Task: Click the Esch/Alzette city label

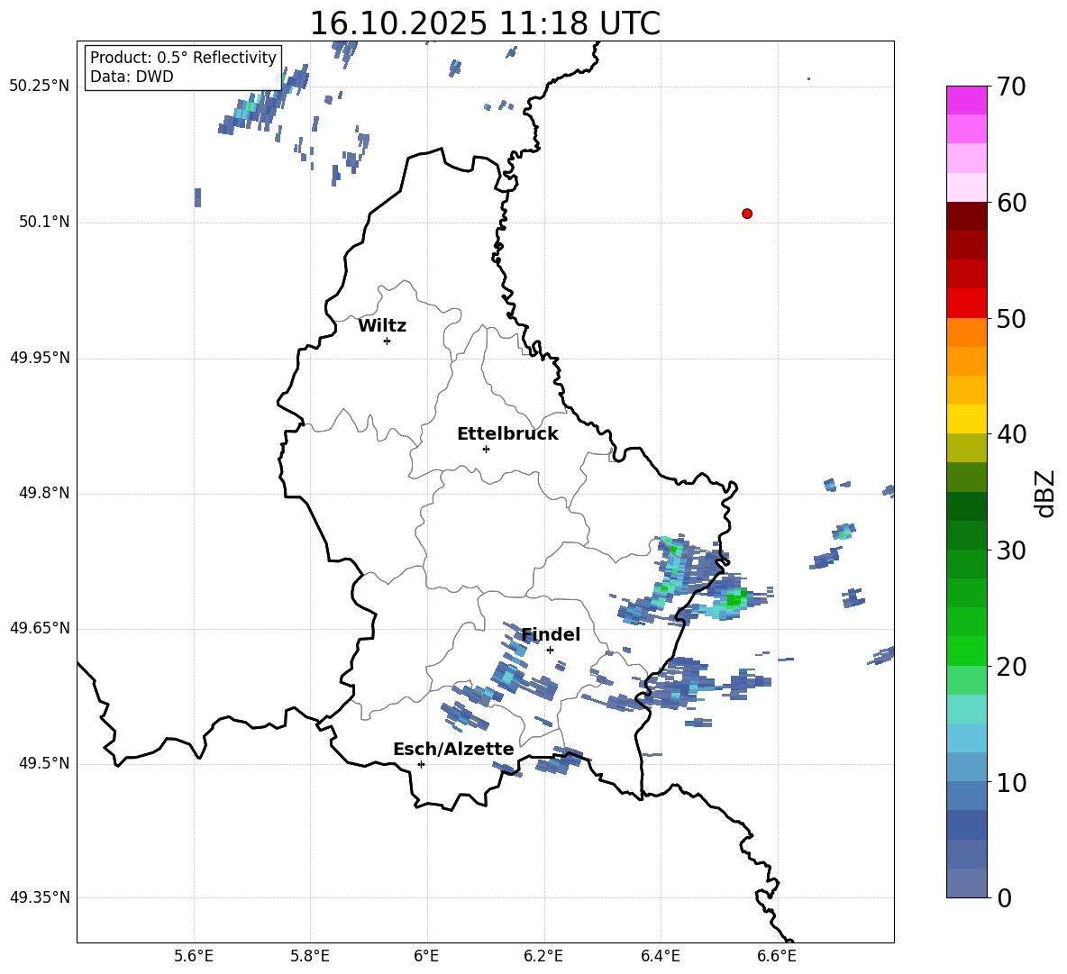Action: [x=453, y=750]
